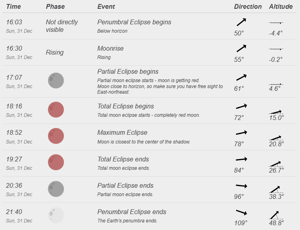Click the Direction column header
This screenshot has height=230, width=300.
(x=248, y=6)
